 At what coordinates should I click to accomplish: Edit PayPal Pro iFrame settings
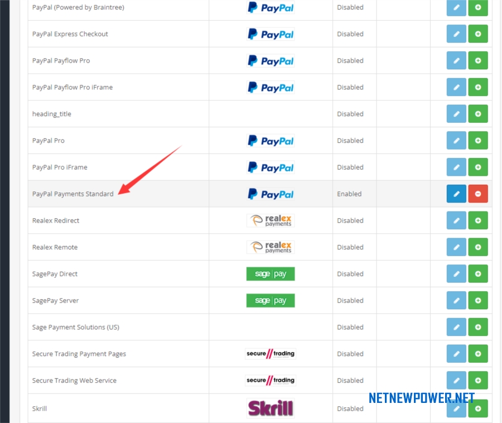point(456,167)
